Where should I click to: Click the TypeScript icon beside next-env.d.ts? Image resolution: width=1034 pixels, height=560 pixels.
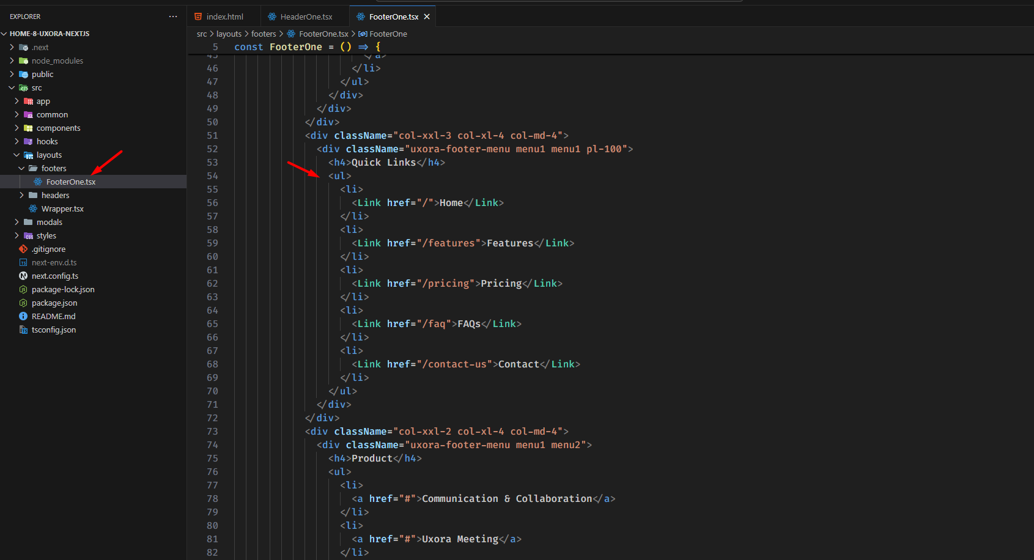[x=23, y=262]
